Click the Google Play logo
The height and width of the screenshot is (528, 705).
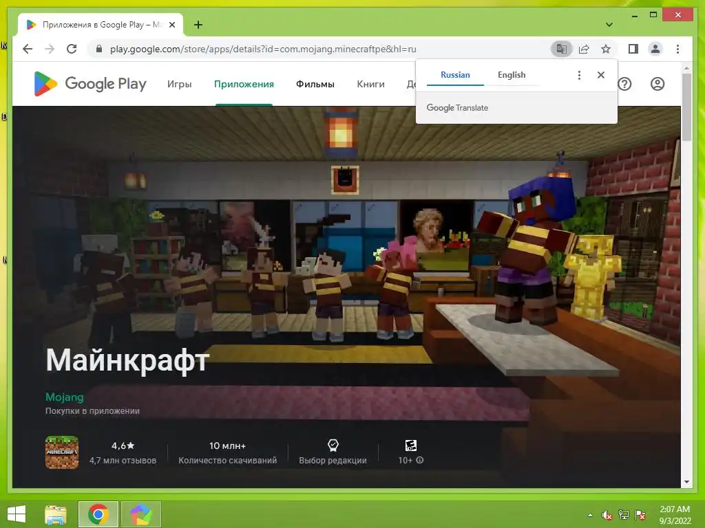tap(90, 84)
